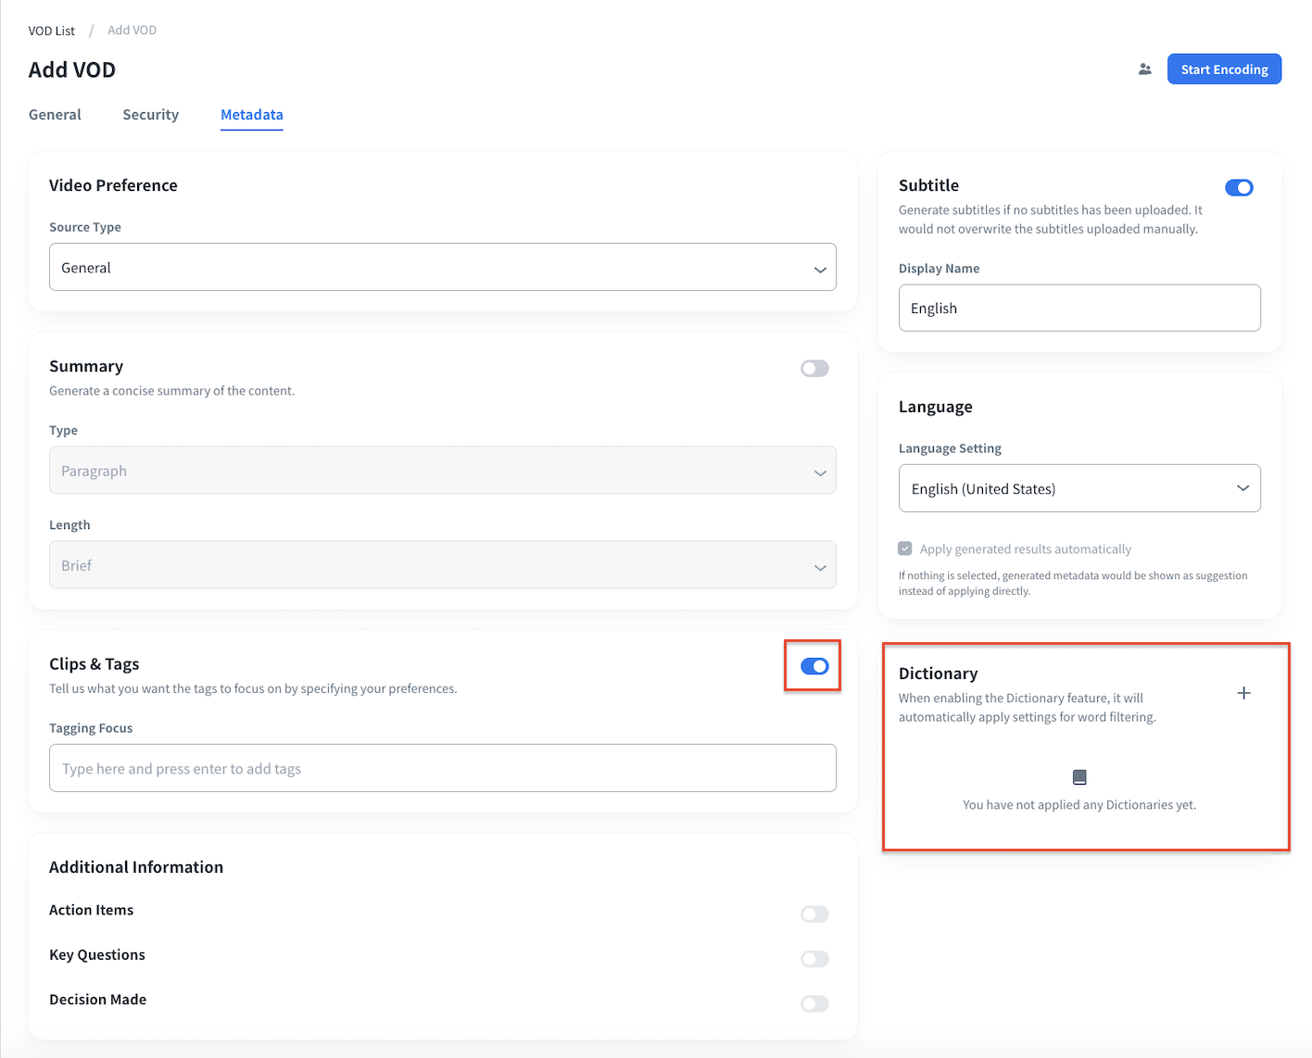Viewport: 1312px width, 1058px height.
Task: Enable the Decision Made toggle
Action: [x=814, y=1003]
